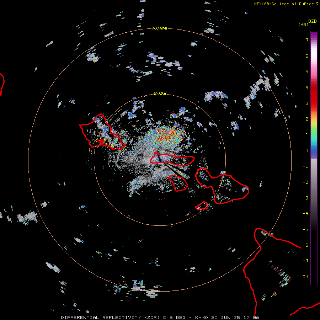Click the -3 dB colorbar tick label
The width and height of the screenshot is (320, 320).
[x=305, y=198]
